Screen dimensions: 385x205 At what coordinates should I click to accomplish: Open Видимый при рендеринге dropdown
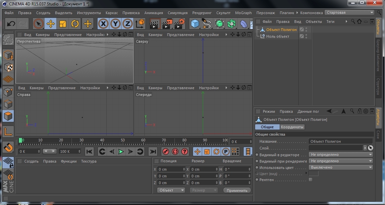(x=341, y=161)
